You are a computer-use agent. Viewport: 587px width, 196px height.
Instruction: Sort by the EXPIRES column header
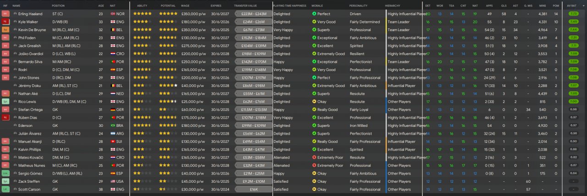216,5
